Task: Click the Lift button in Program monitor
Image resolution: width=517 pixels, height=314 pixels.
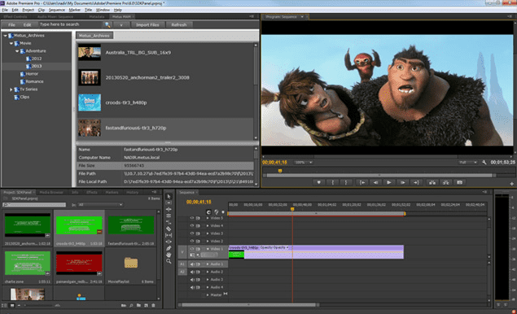Action: tap(432, 182)
